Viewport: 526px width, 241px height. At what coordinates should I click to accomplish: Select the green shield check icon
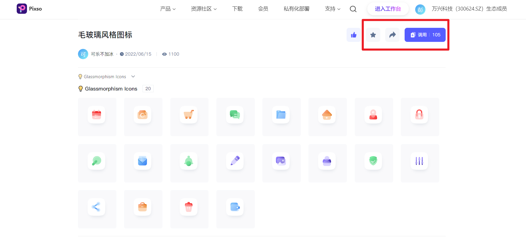[374, 163]
